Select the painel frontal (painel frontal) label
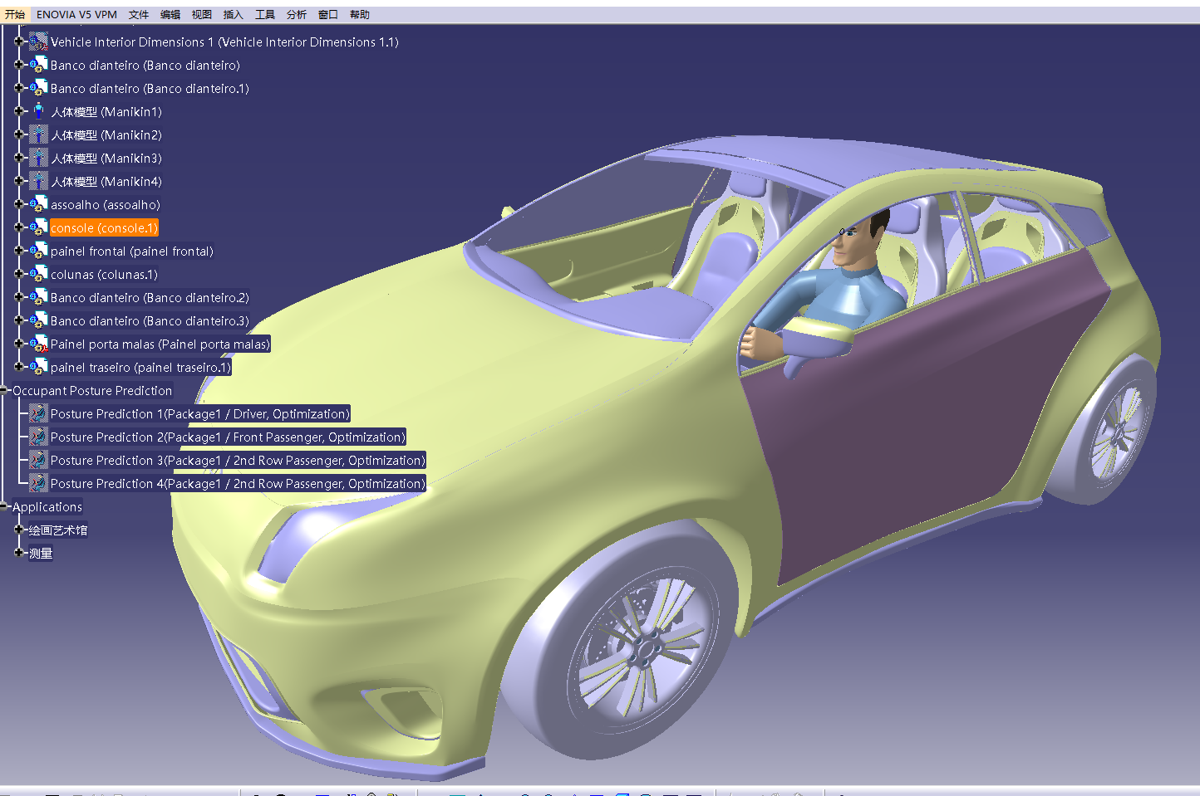The image size is (1200, 796). click(132, 251)
